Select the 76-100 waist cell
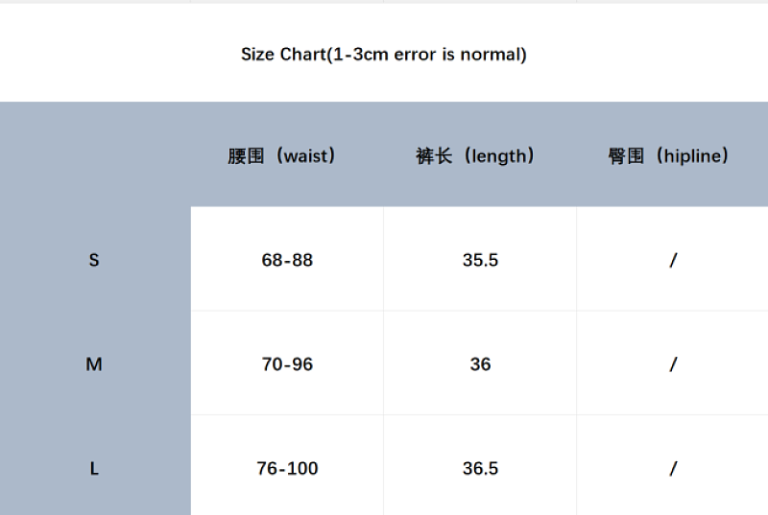The width and height of the screenshot is (768, 515). coord(287,465)
